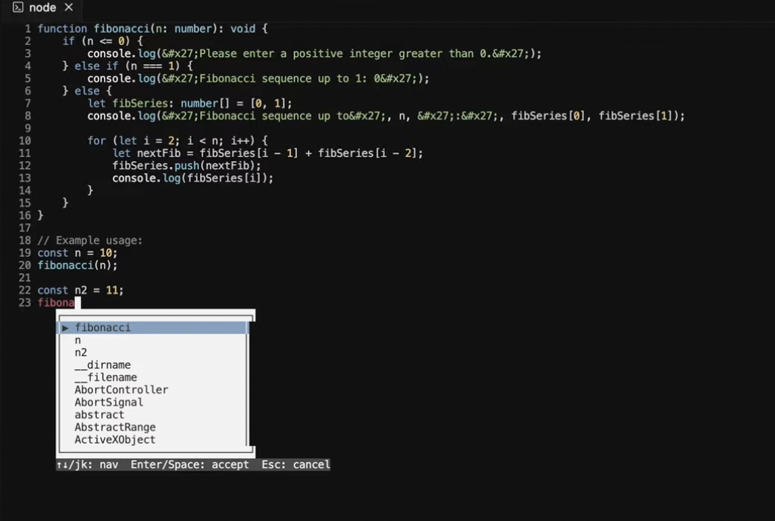
Task: Click the Enter/Space: accept hint
Action: [190, 465]
